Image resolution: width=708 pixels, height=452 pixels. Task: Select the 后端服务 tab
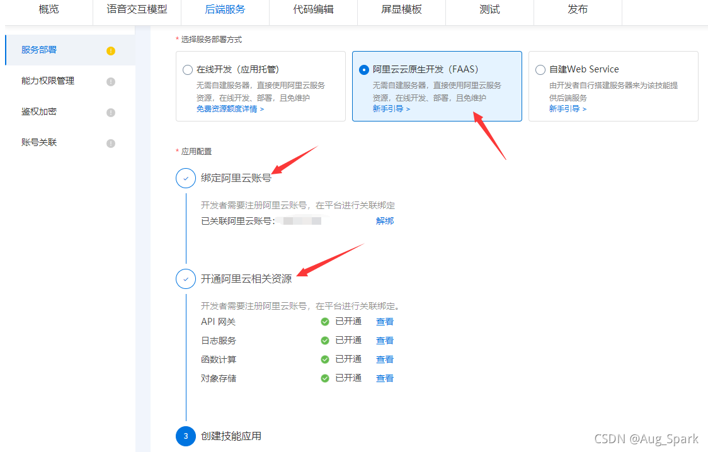coord(225,9)
